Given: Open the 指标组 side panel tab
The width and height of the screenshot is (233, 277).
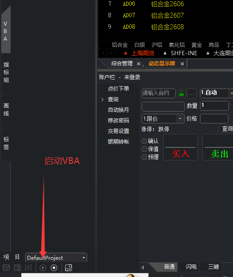Looking at the screenshot, I should point(6,72).
